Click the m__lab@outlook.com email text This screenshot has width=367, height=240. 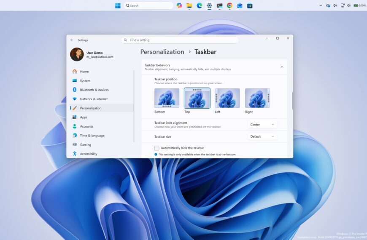100,57
